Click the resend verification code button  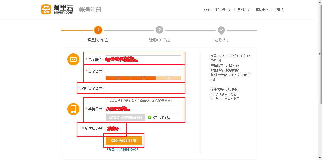(125, 117)
